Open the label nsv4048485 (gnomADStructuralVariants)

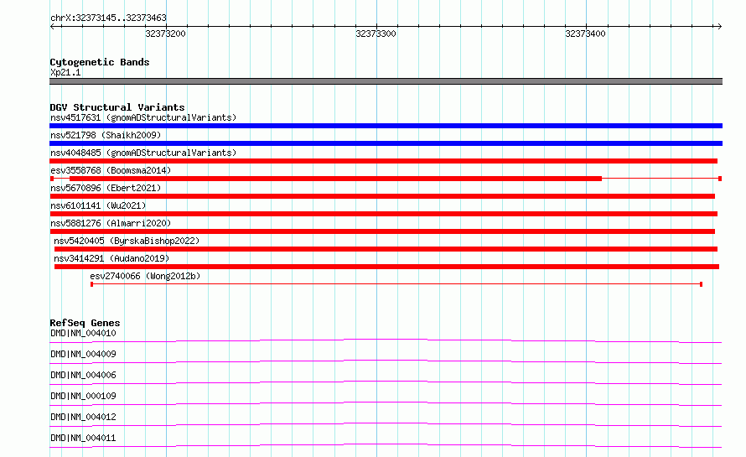tap(143, 153)
